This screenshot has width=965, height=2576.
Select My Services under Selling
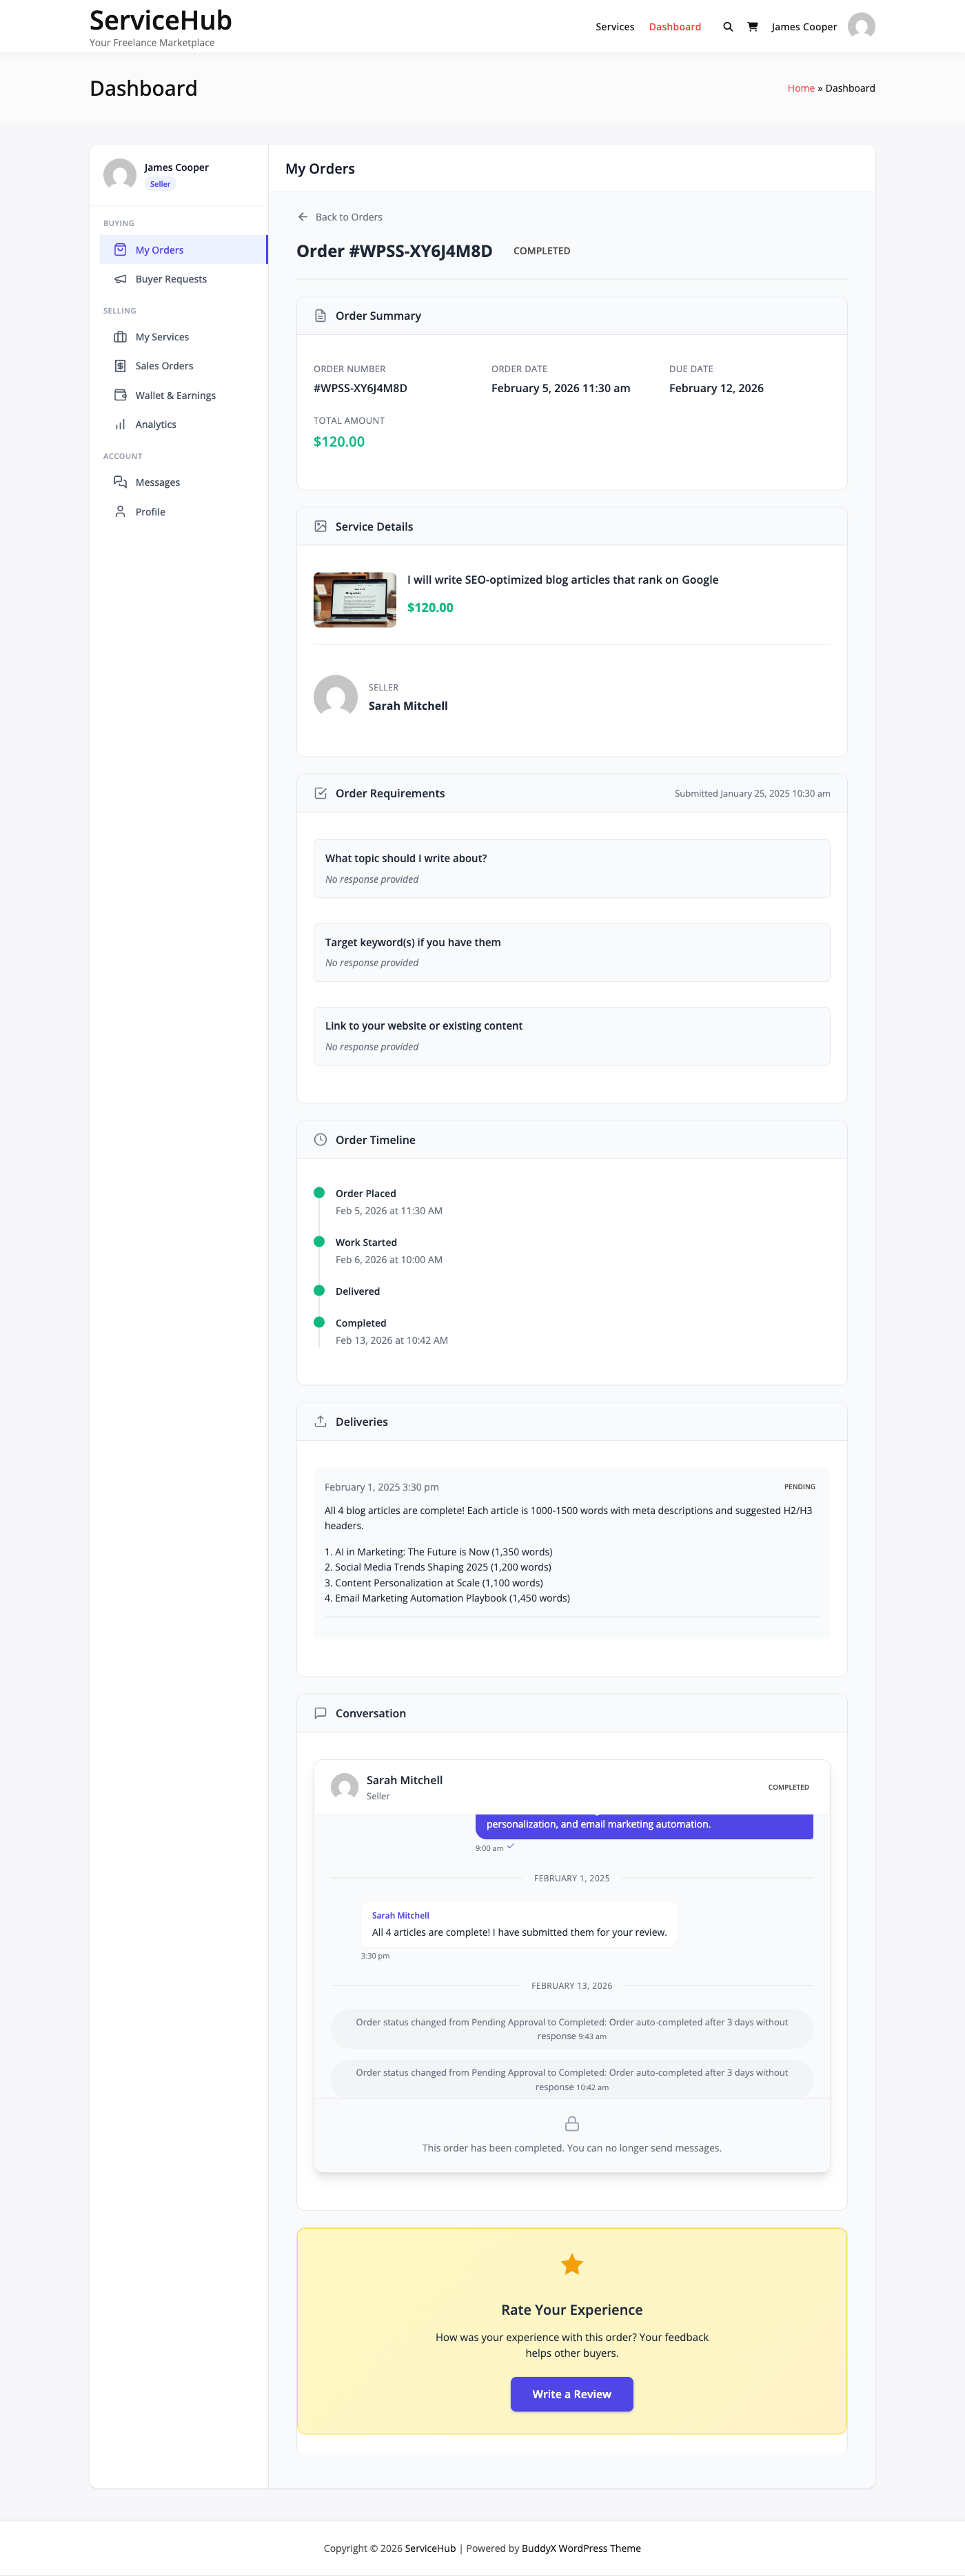pos(162,336)
